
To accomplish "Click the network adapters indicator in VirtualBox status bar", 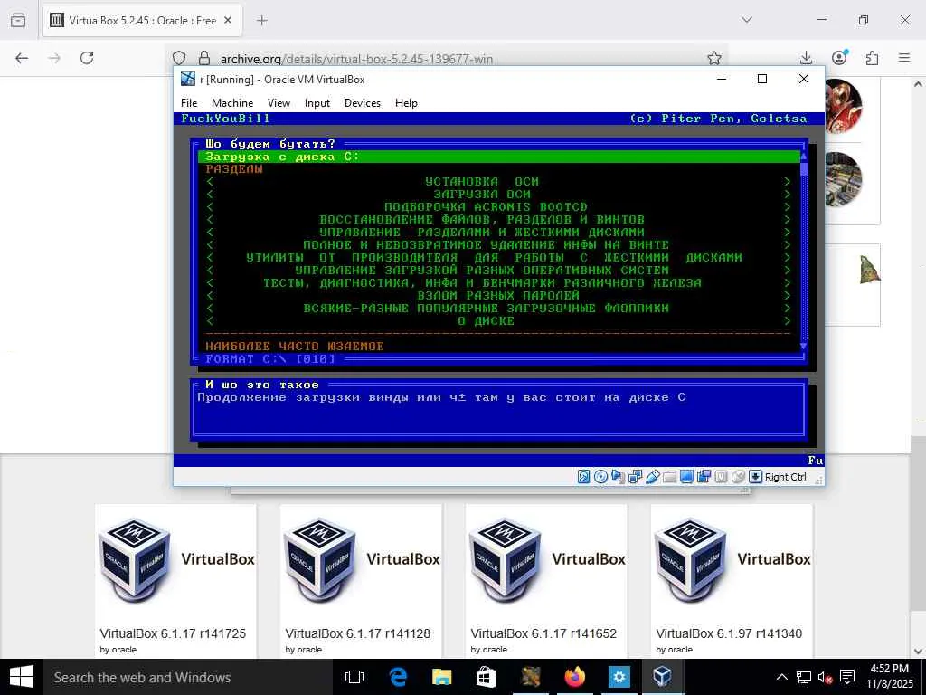I will pos(635,477).
